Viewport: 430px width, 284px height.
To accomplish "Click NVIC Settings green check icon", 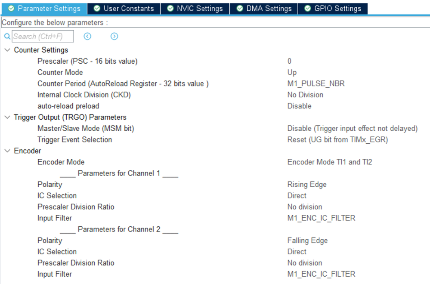I will click(170, 9).
